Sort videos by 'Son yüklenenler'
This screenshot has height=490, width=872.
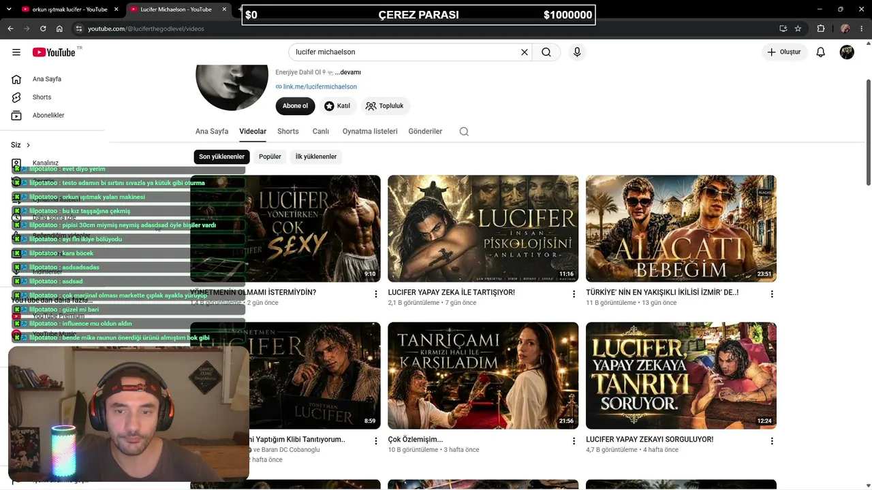tap(221, 157)
